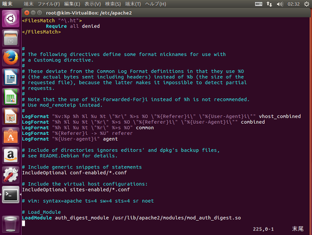Viewport: 312px width, 235px height.
Task: Open Ubuntu Software Center
Action: 11,136
